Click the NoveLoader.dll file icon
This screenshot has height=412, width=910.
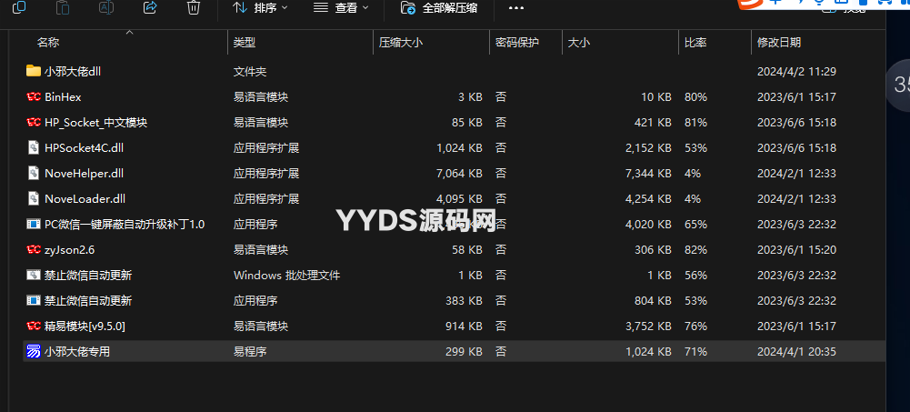pos(34,198)
